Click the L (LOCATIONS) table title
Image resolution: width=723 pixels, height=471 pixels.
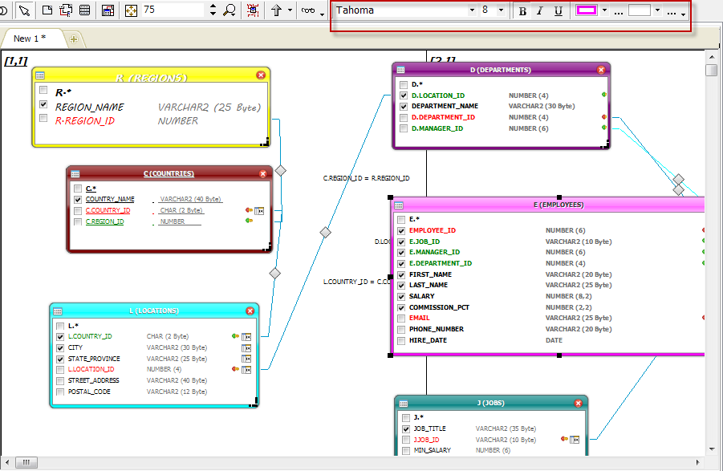coord(154,311)
